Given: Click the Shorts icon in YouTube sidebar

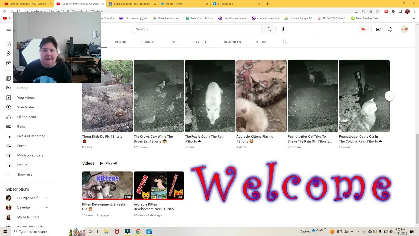Looking at the screenshot, I should [x=9, y=53].
